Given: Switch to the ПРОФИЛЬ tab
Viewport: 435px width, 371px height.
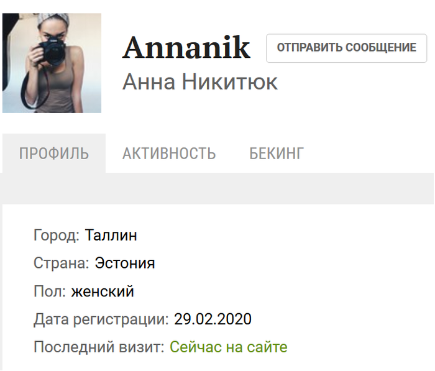Looking at the screenshot, I should point(54,153).
